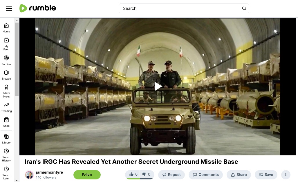Open Watch History
The image size is (298, 182).
click(x=6, y=155)
